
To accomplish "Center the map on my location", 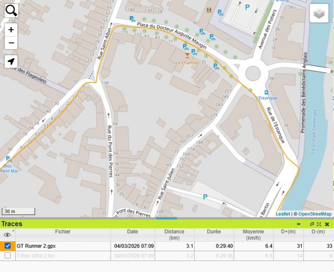I will click(x=11, y=61).
